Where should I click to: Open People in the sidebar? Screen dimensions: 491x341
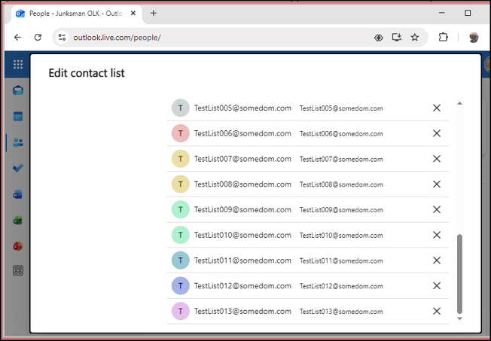click(18, 142)
